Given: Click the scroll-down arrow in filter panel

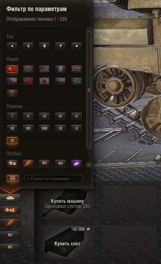Looking at the screenshot, I should [89, 165].
